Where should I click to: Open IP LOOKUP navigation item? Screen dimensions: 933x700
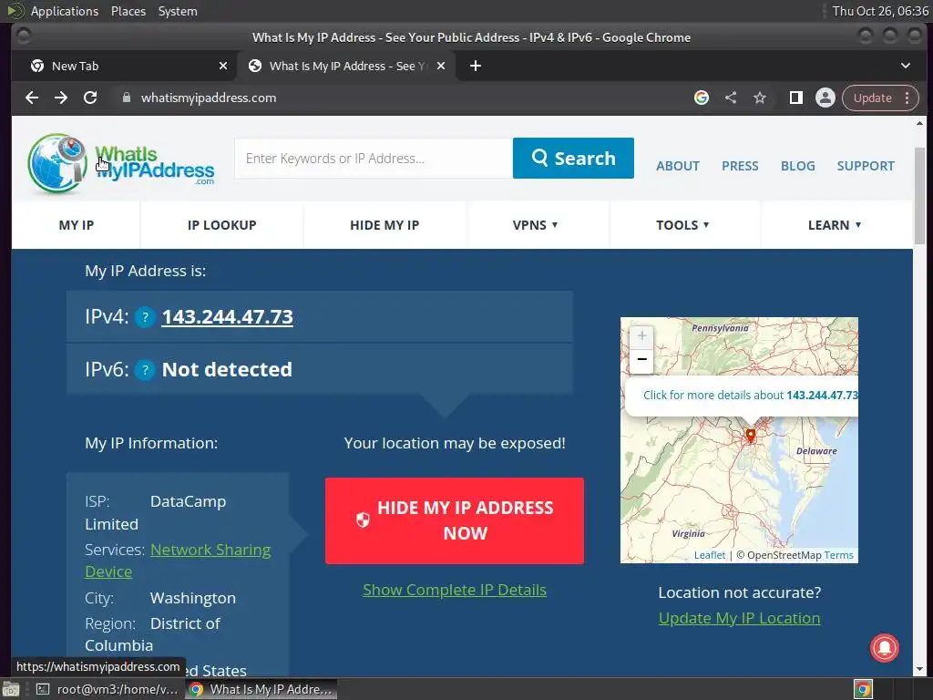click(222, 225)
